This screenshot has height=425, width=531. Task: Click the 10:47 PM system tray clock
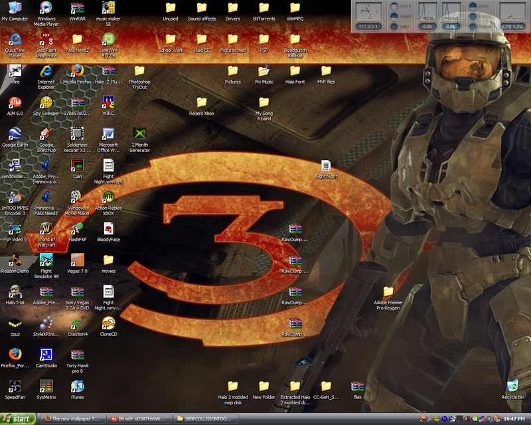click(x=514, y=419)
